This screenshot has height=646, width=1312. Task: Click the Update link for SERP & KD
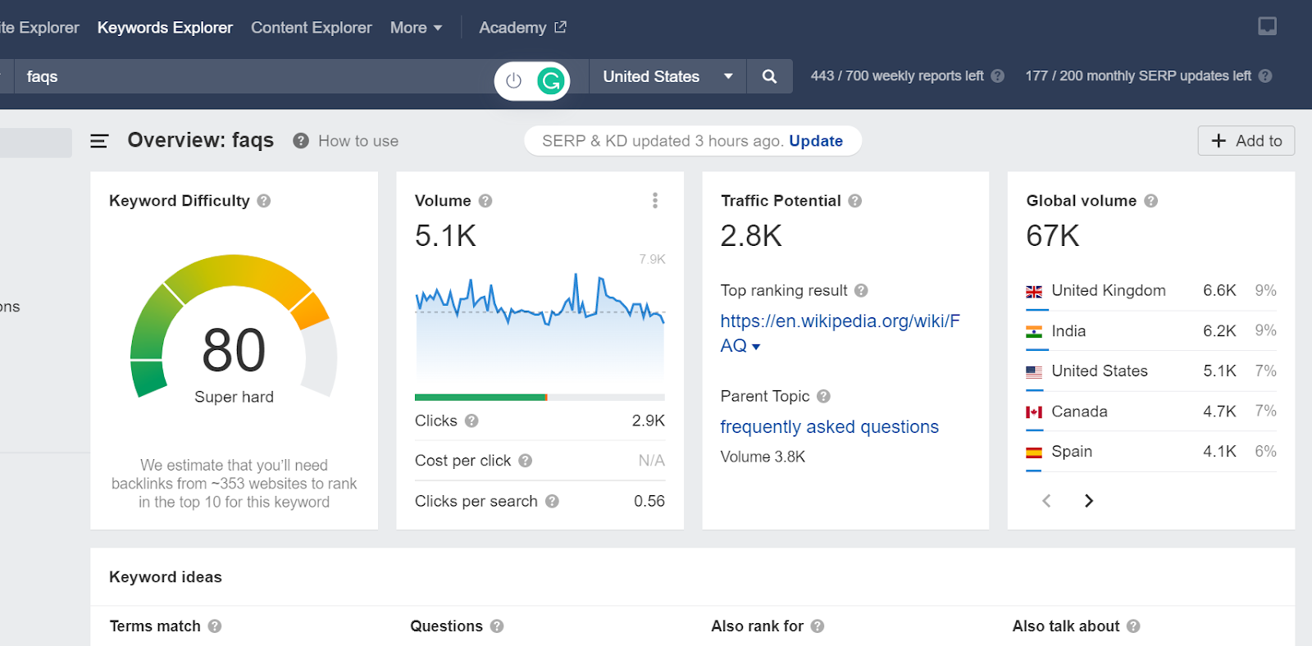[x=816, y=141]
